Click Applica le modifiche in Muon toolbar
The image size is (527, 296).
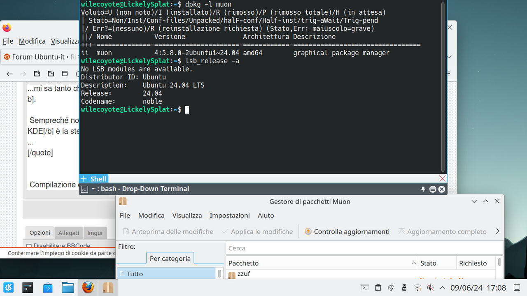pos(257,231)
